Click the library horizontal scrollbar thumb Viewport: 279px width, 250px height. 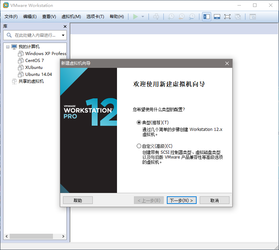(31, 236)
